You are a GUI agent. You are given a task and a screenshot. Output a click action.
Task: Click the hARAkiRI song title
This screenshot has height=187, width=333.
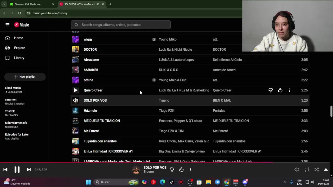[91, 70]
